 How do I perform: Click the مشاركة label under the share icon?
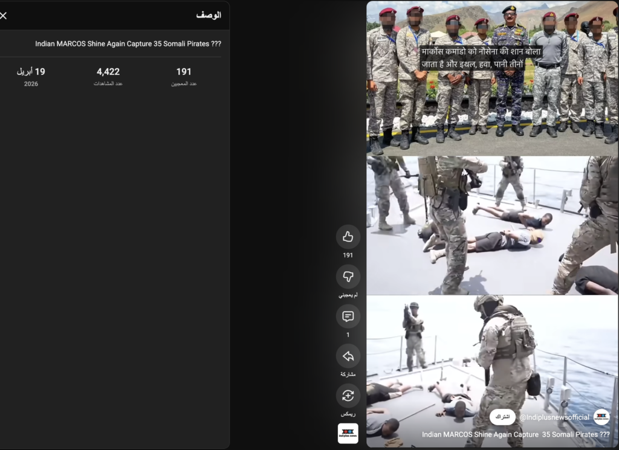coord(348,374)
